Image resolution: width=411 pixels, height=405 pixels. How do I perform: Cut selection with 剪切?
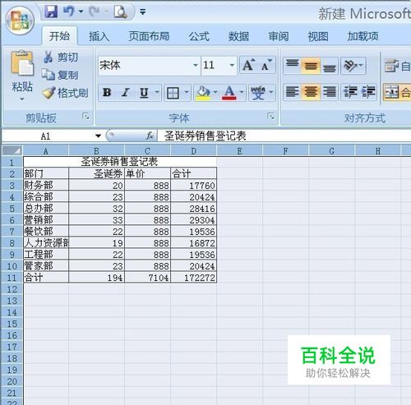coord(61,58)
